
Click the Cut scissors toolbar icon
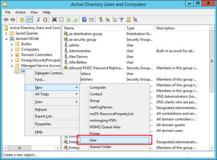(x=39, y=19)
